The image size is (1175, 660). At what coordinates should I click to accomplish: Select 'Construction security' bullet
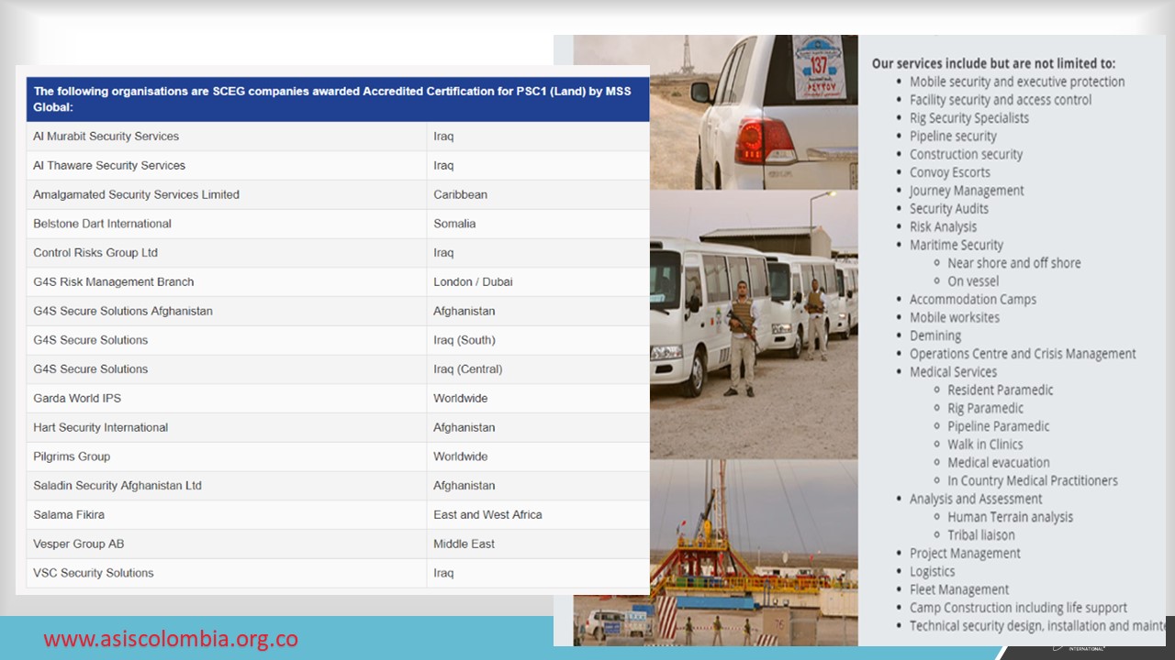tap(966, 155)
